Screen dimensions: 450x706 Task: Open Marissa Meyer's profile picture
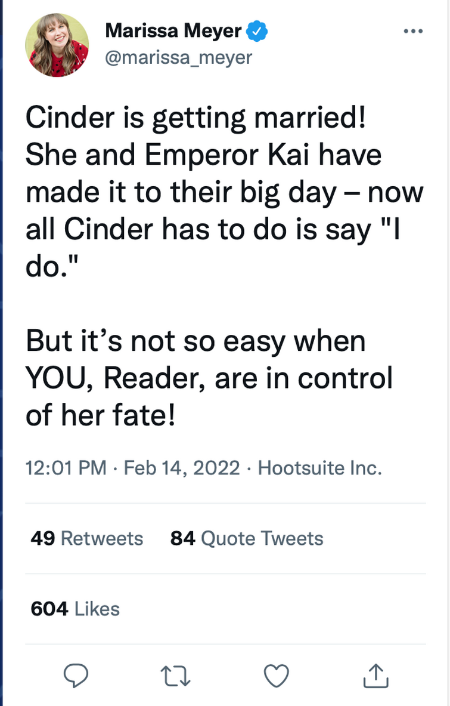point(57,45)
